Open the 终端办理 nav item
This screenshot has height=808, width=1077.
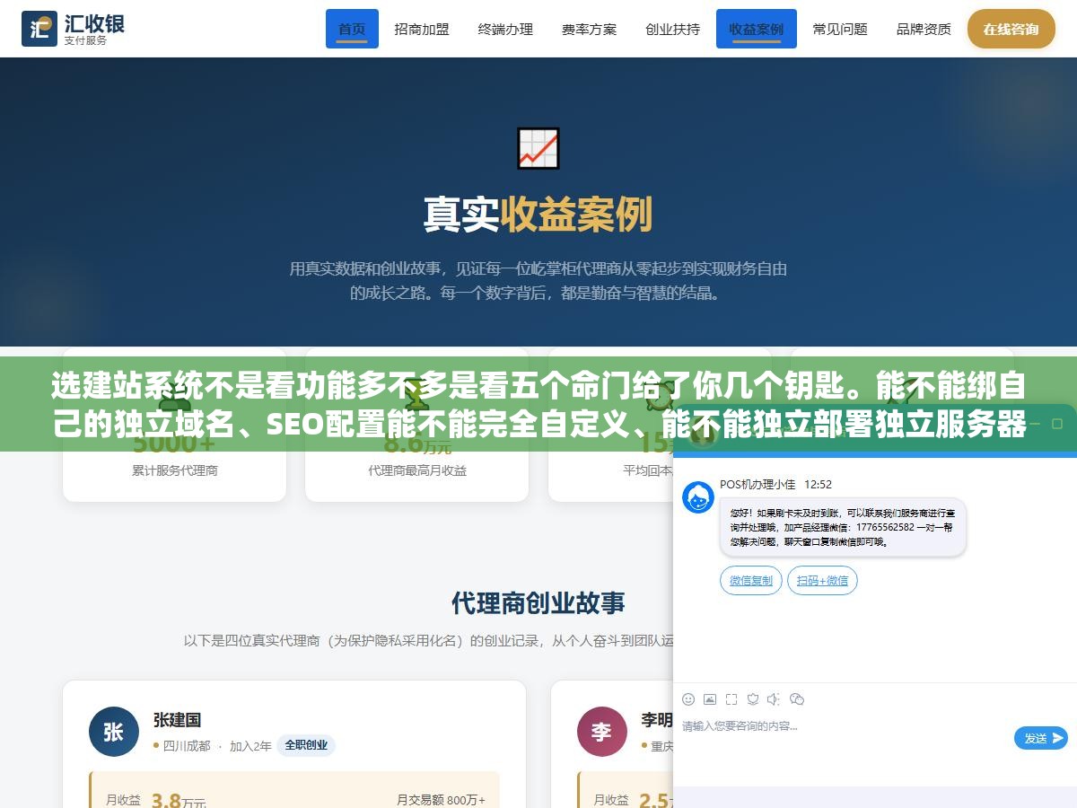[x=505, y=29]
